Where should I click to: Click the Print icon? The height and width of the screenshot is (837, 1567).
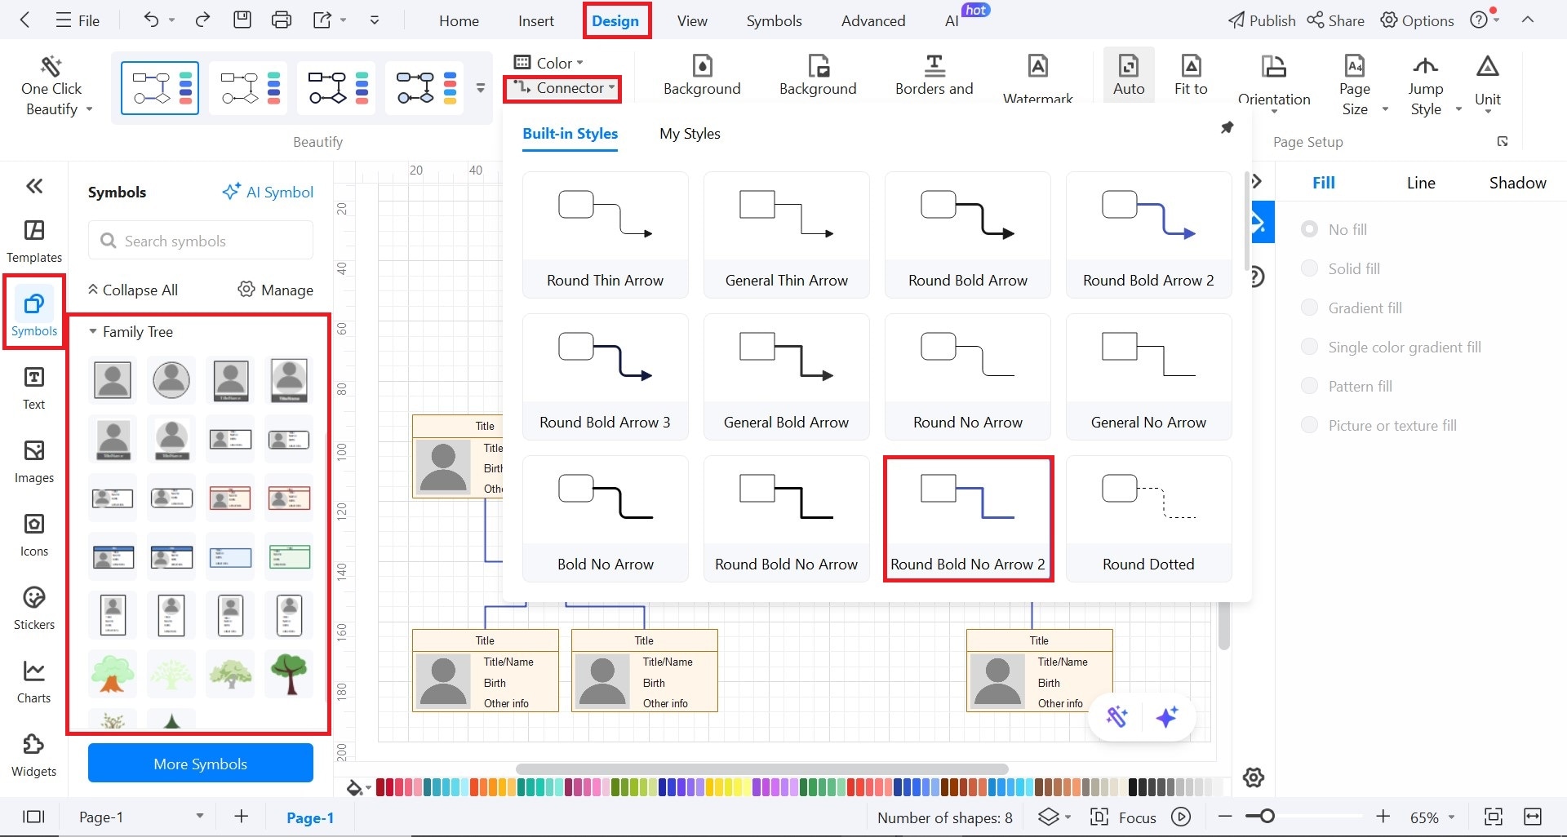coord(282,20)
